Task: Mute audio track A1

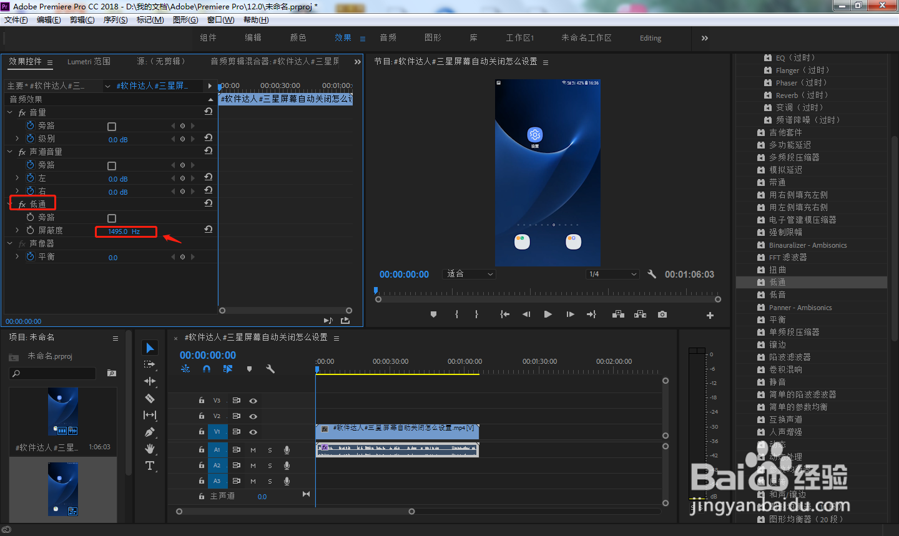Action: [253, 450]
